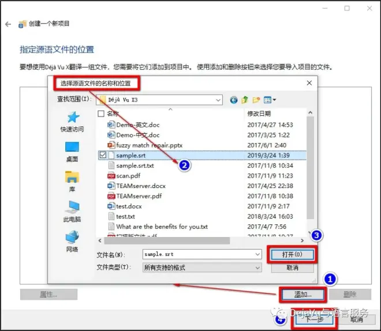Select What are the benefits for you.txt

pos(162,227)
